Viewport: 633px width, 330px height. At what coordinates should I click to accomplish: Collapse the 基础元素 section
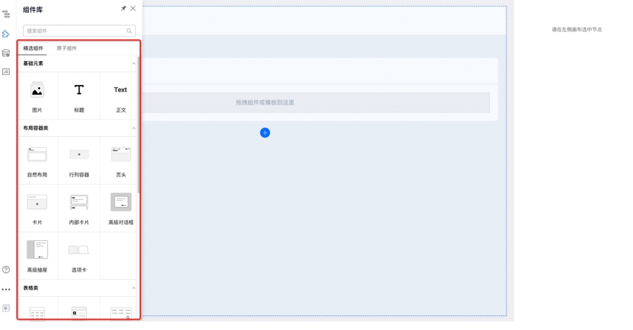134,64
